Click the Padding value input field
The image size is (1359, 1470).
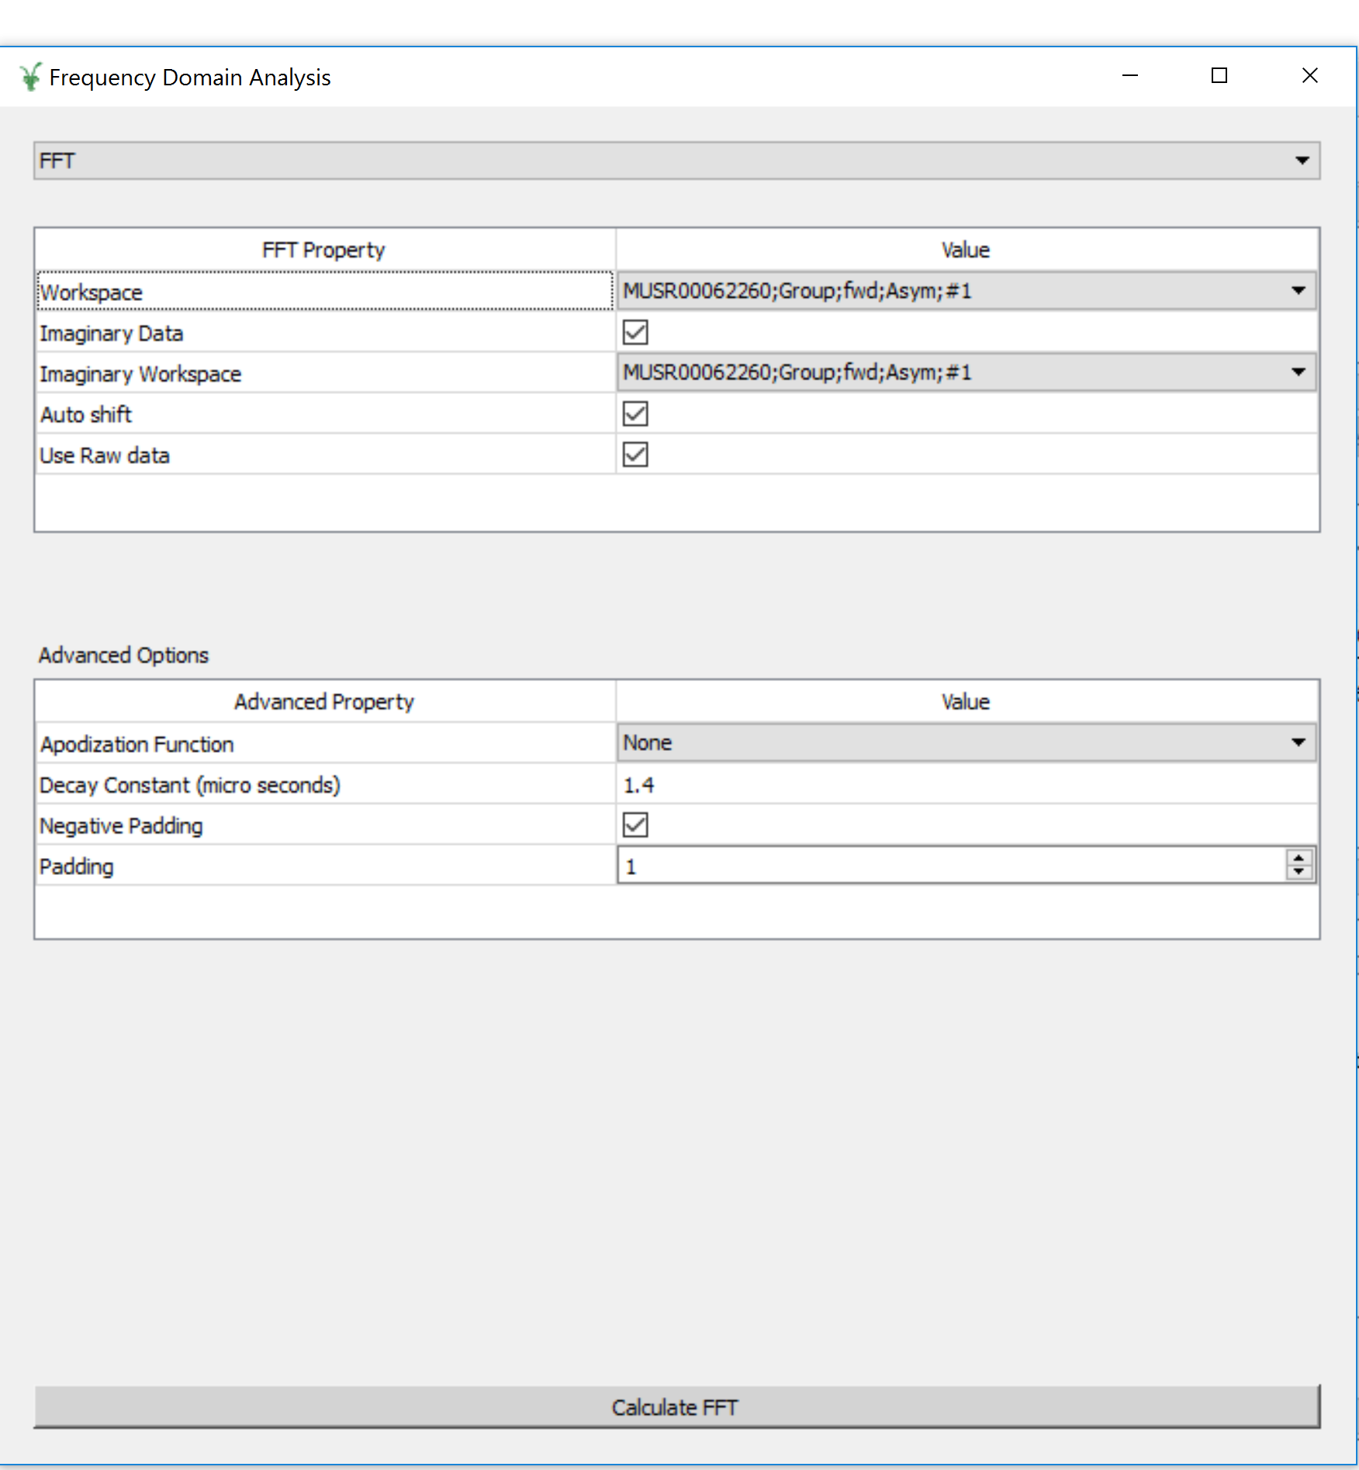(950, 866)
